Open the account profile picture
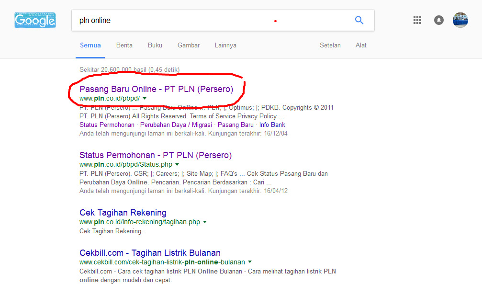 pyautogui.click(x=460, y=20)
